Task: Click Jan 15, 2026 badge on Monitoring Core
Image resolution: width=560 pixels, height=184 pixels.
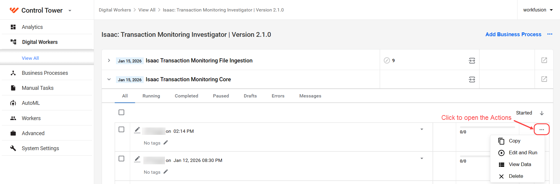Action: coord(130,80)
